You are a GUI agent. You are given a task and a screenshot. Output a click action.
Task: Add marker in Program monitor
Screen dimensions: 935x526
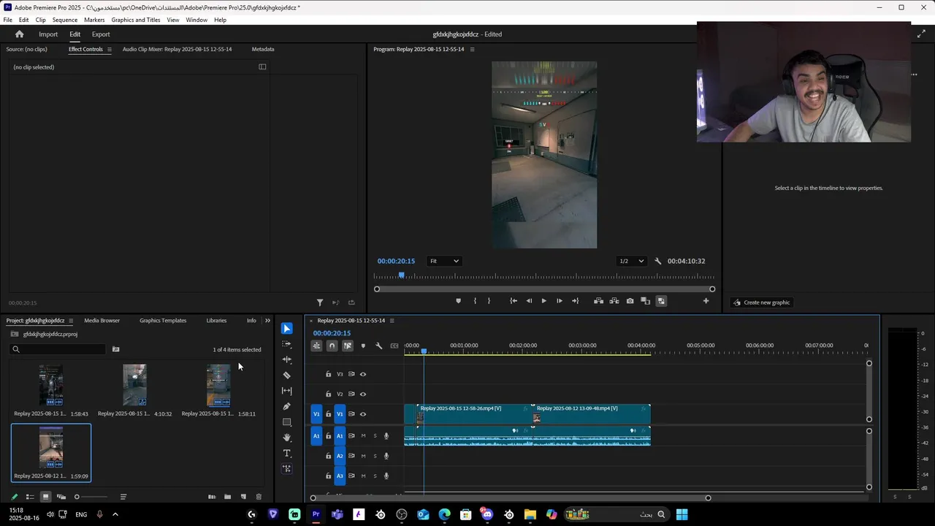458,301
